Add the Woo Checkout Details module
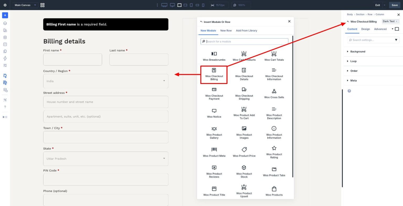Viewport: 403px width, 206px height. (x=244, y=74)
